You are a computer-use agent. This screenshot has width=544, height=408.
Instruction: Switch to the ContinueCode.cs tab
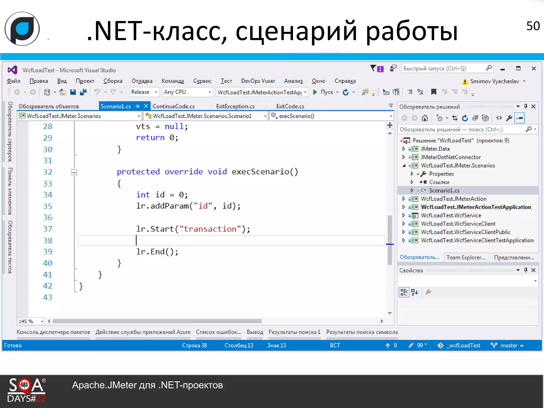coord(173,106)
